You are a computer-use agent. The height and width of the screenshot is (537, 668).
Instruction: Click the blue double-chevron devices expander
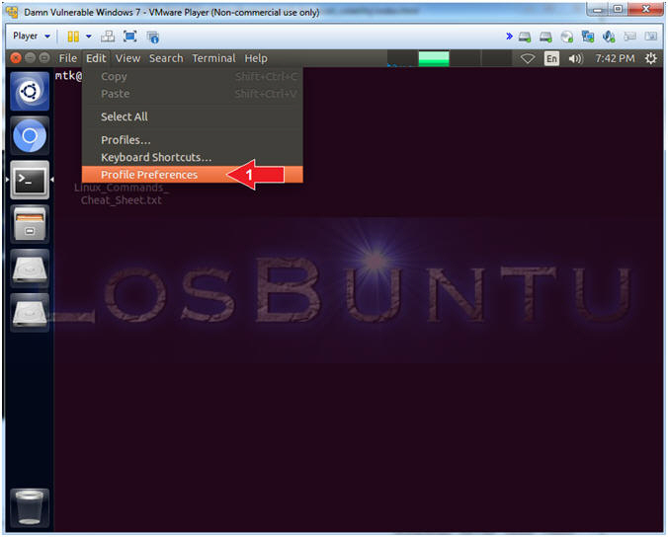509,37
